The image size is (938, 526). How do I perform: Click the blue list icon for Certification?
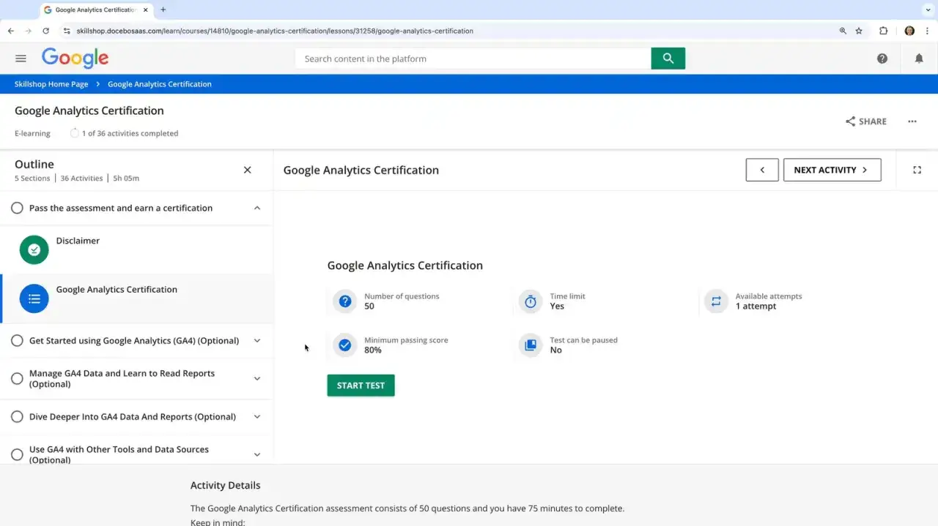(x=34, y=298)
